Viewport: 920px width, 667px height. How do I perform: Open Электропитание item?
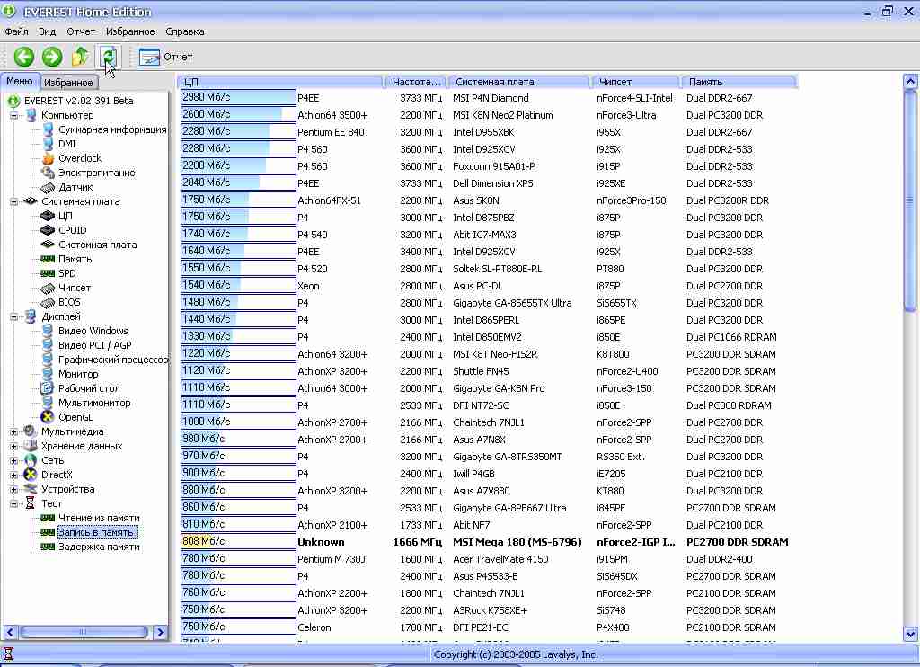96,173
